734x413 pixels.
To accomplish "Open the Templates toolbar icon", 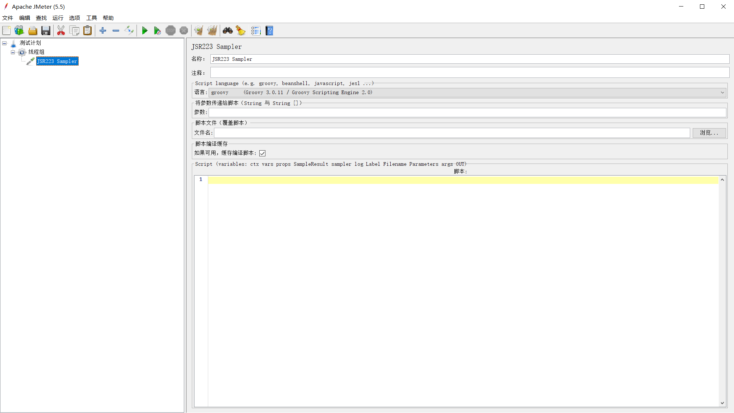I will [x=19, y=31].
